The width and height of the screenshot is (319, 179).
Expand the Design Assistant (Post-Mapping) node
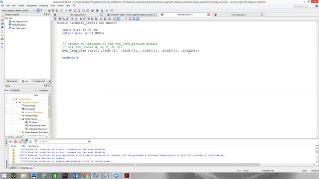point(20,132)
